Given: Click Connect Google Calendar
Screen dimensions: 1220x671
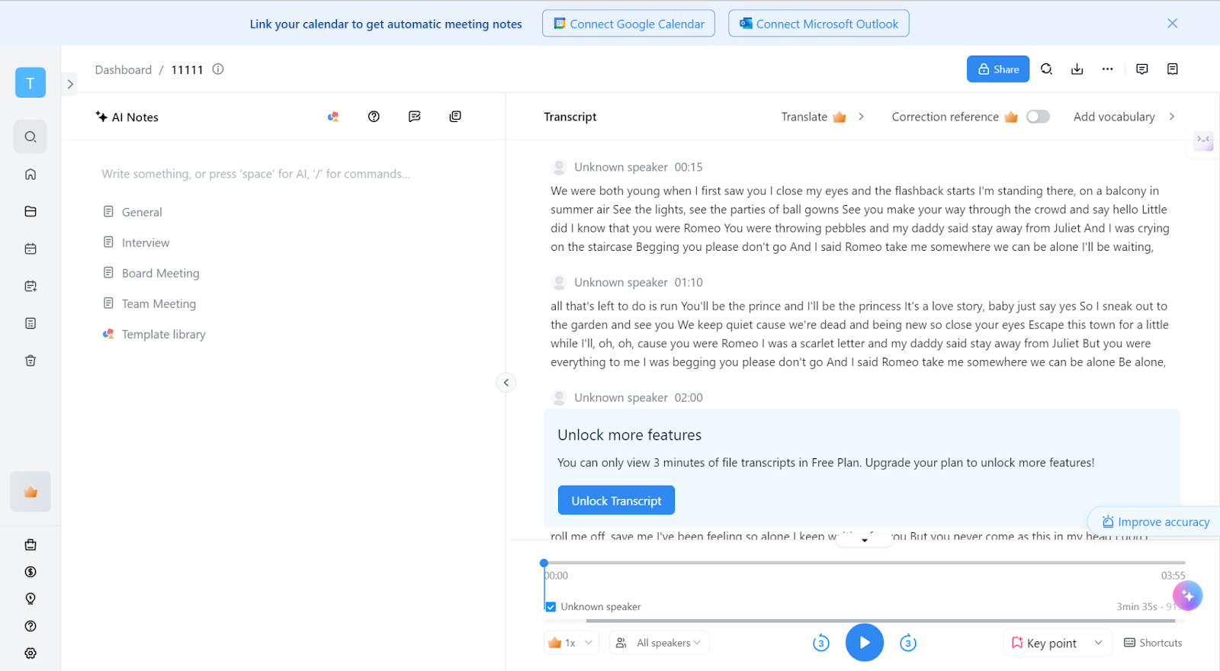Looking at the screenshot, I should (x=629, y=24).
